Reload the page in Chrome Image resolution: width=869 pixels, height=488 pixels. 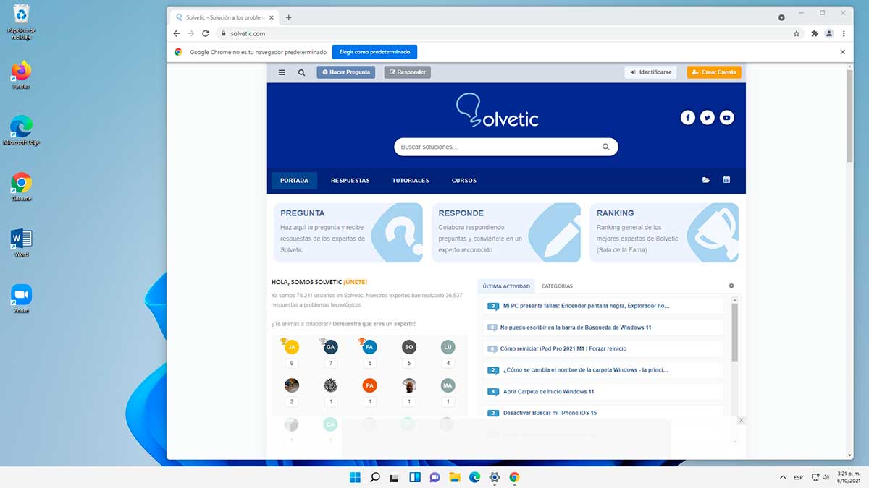click(206, 33)
